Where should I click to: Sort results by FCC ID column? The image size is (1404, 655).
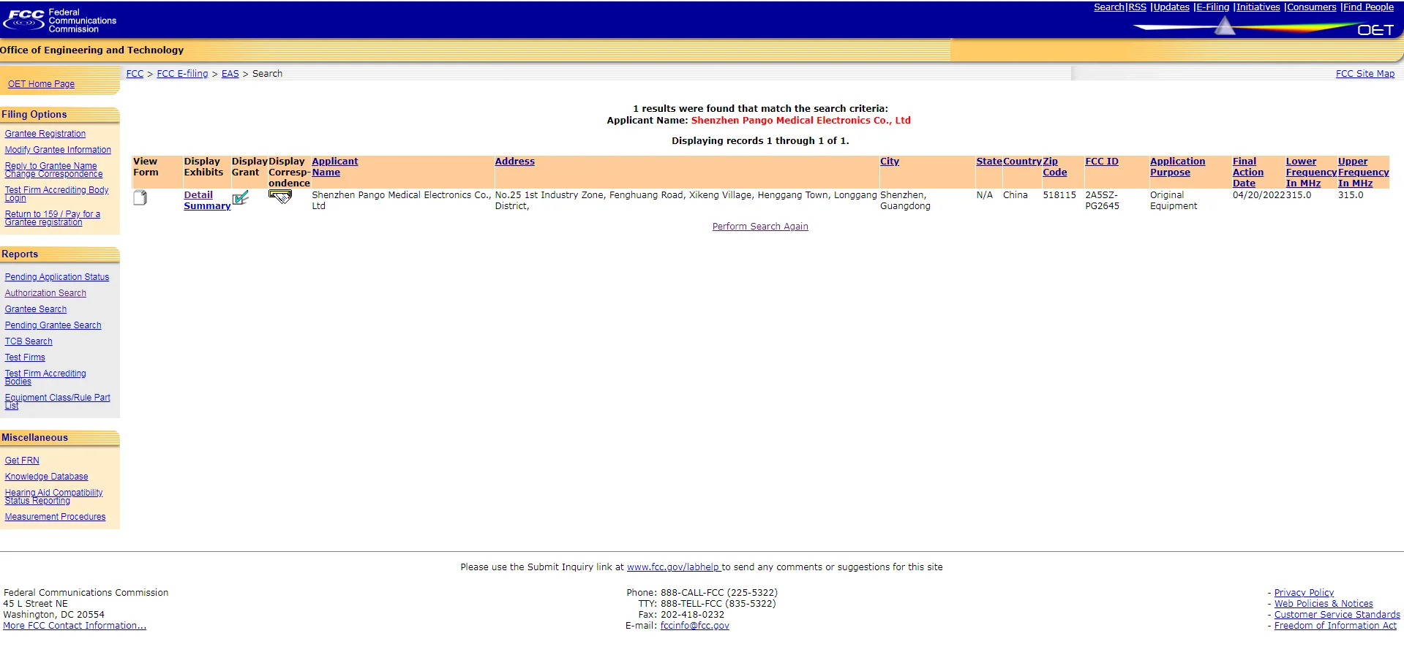(1101, 162)
